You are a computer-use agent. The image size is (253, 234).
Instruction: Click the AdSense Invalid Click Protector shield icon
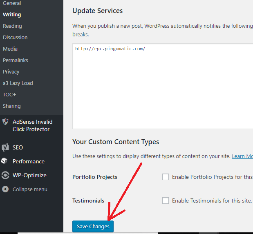[x=5, y=122]
